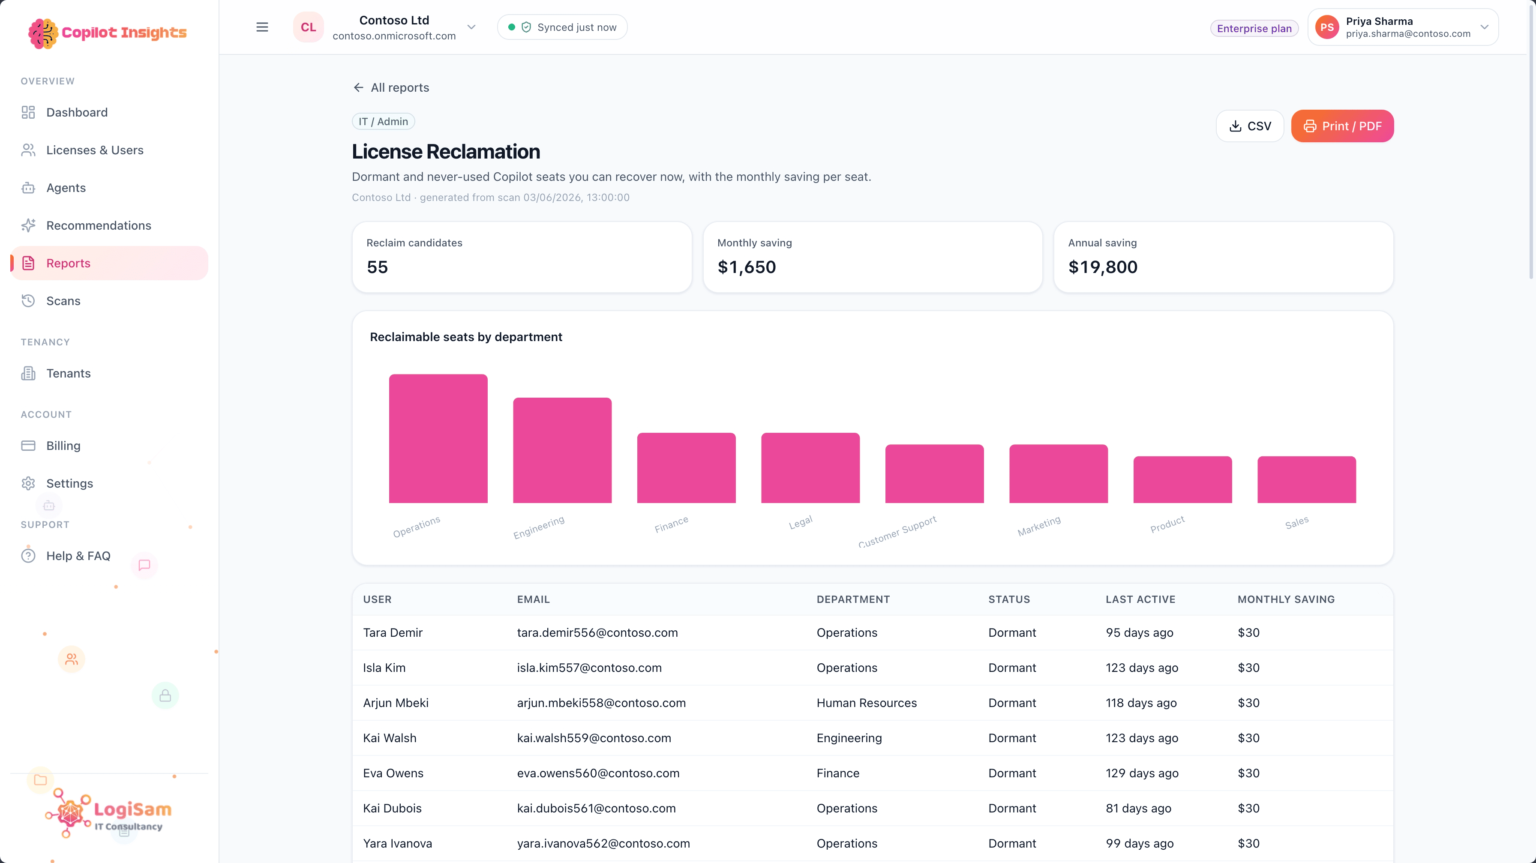Image resolution: width=1536 pixels, height=863 pixels.
Task: Select Reports in the sidebar
Action: 109,263
